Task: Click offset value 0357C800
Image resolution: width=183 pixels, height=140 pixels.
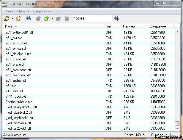Action: point(158,38)
